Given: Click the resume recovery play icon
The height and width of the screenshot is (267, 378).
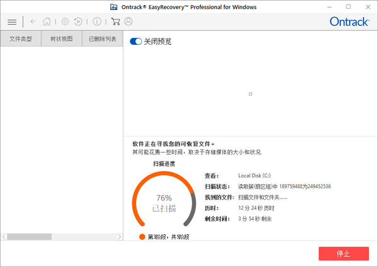Looking at the screenshot, I should pyautogui.click(x=78, y=21).
